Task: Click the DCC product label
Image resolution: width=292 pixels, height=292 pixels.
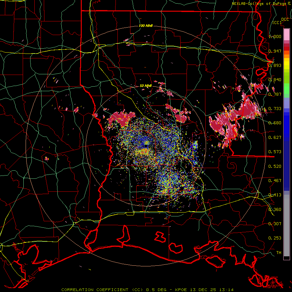Action: click(x=285, y=19)
